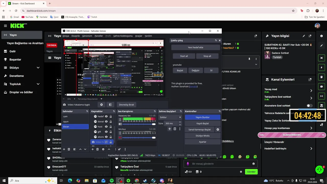Click the lightning bolt icon in Kick right rail
The height and width of the screenshot is (184, 327).
(322, 68)
